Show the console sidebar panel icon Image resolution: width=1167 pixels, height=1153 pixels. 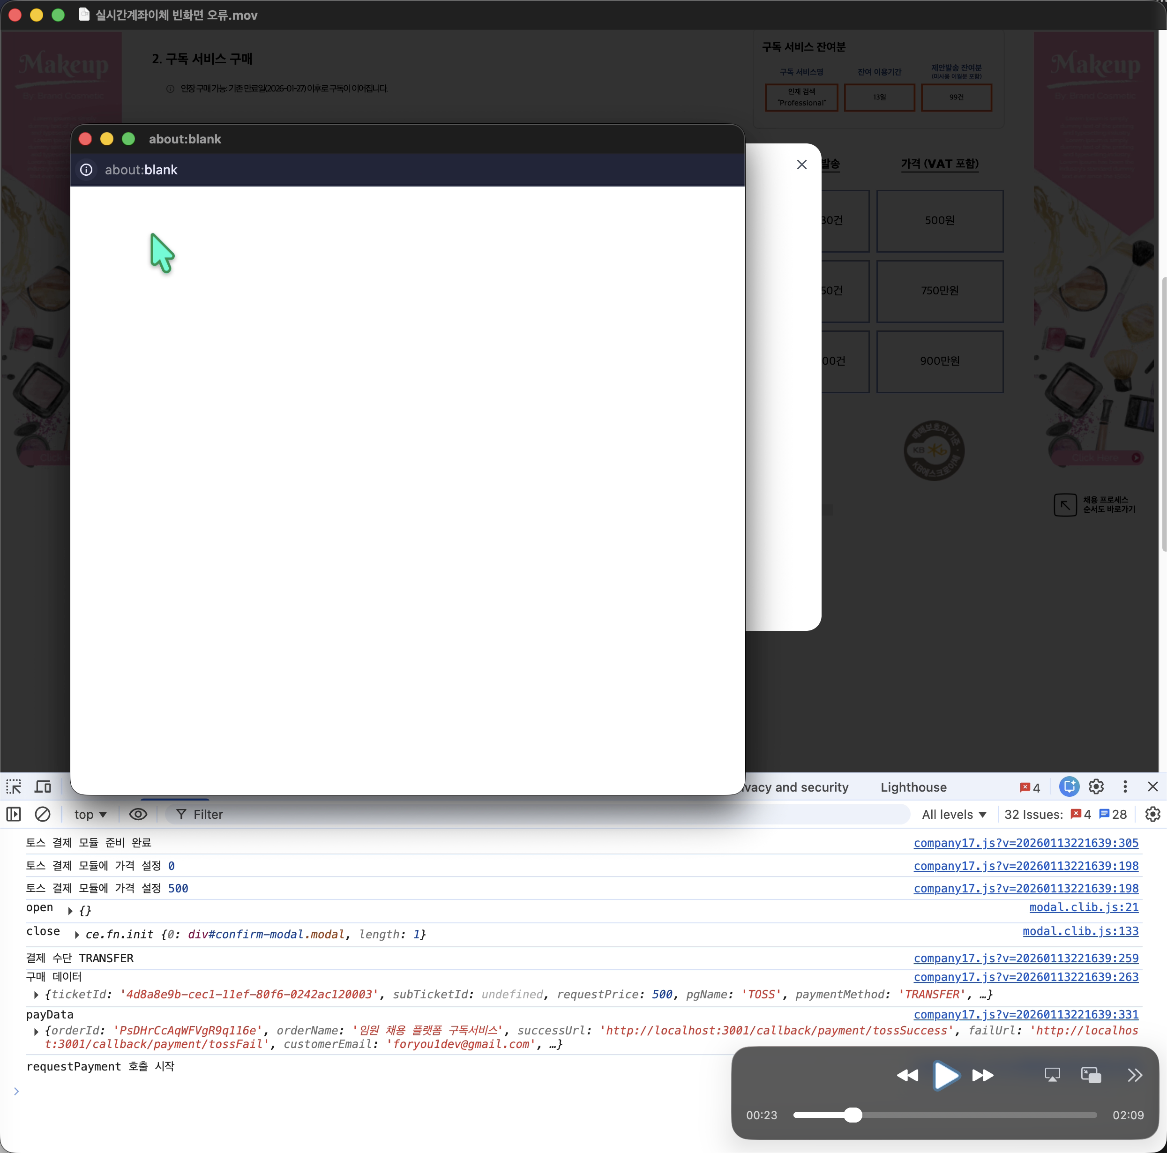pyautogui.click(x=14, y=814)
